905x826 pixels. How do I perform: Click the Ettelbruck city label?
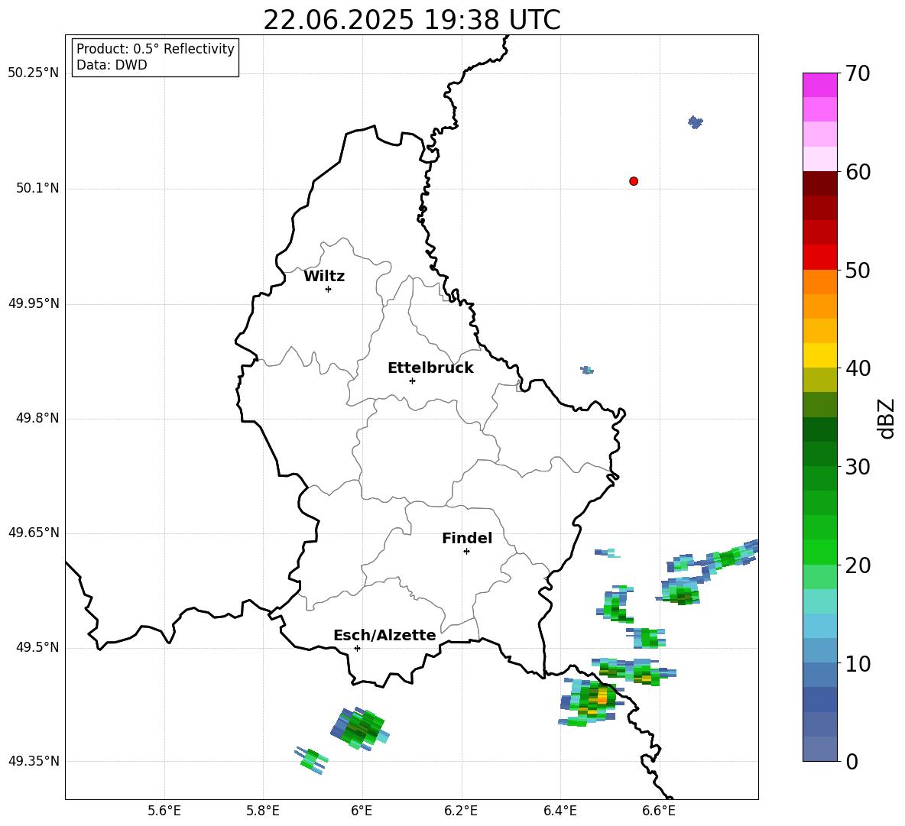point(430,368)
